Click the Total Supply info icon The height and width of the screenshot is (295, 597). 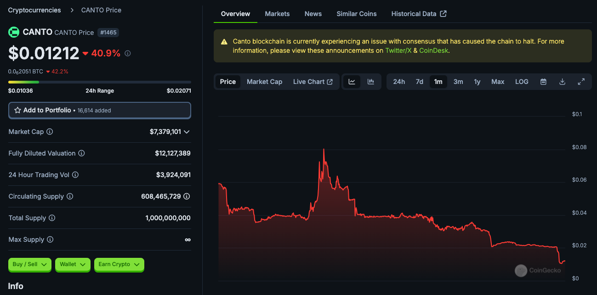coord(52,218)
